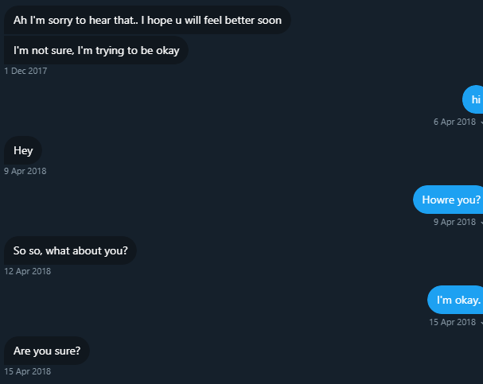The width and height of the screenshot is (483, 384).
Task: Click the words "trying to be okay" in message
Action: (138, 51)
